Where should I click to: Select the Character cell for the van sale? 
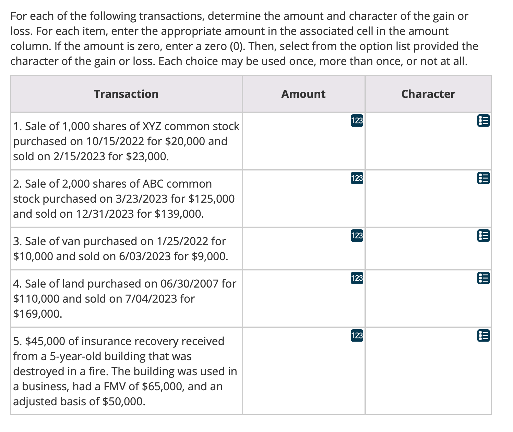click(x=428, y=247)
